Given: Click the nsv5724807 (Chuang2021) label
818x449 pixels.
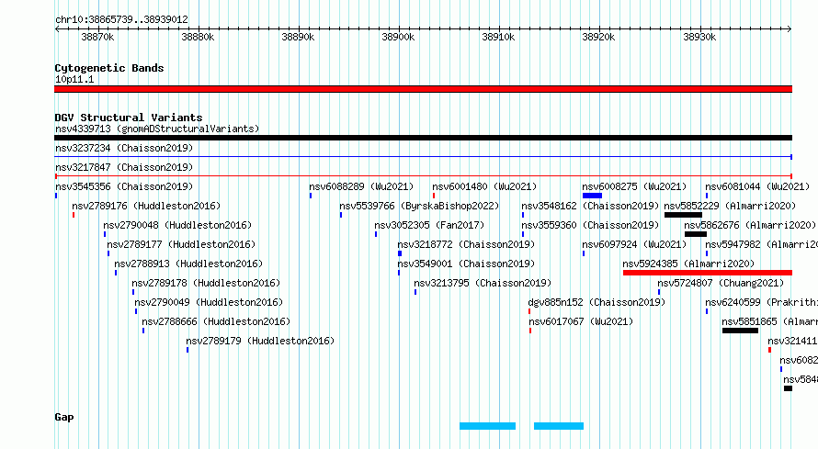Looking at the screenshot, I should pos(721,283).
